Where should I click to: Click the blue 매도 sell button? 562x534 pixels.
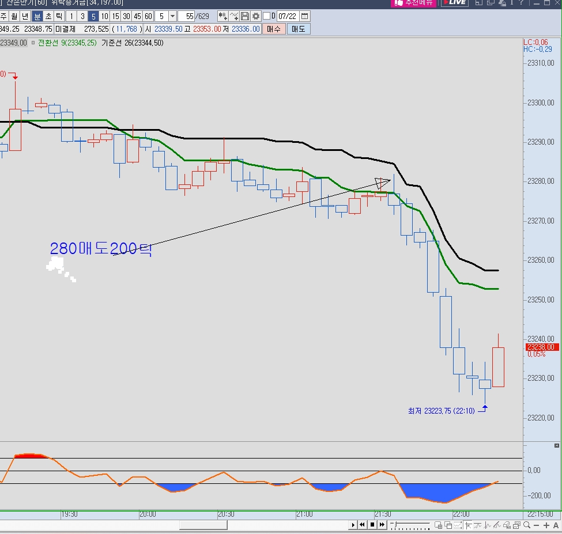click(x=299, y=29)
